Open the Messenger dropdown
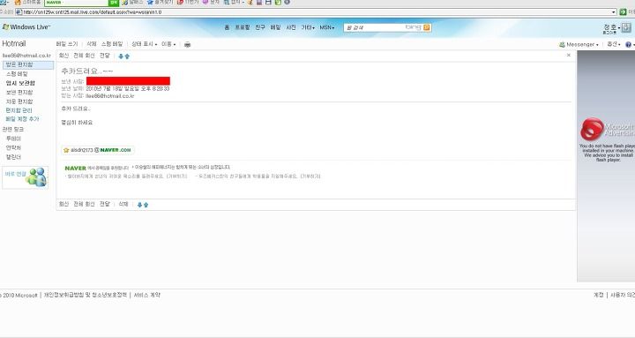Screen dimensions: 635x338 [x=579, y=45]
